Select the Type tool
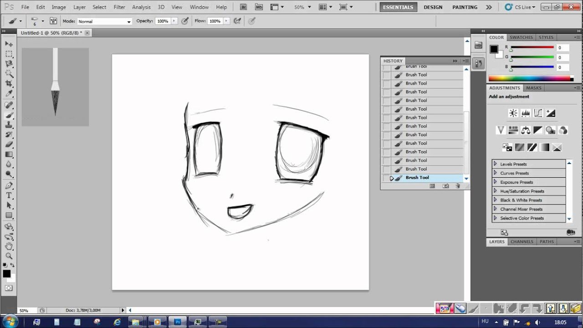Image resolution: width=583 pixels, height=328 pixels. [9, 195]
